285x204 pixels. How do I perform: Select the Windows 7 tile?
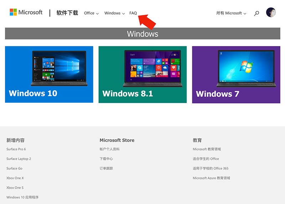236,74
